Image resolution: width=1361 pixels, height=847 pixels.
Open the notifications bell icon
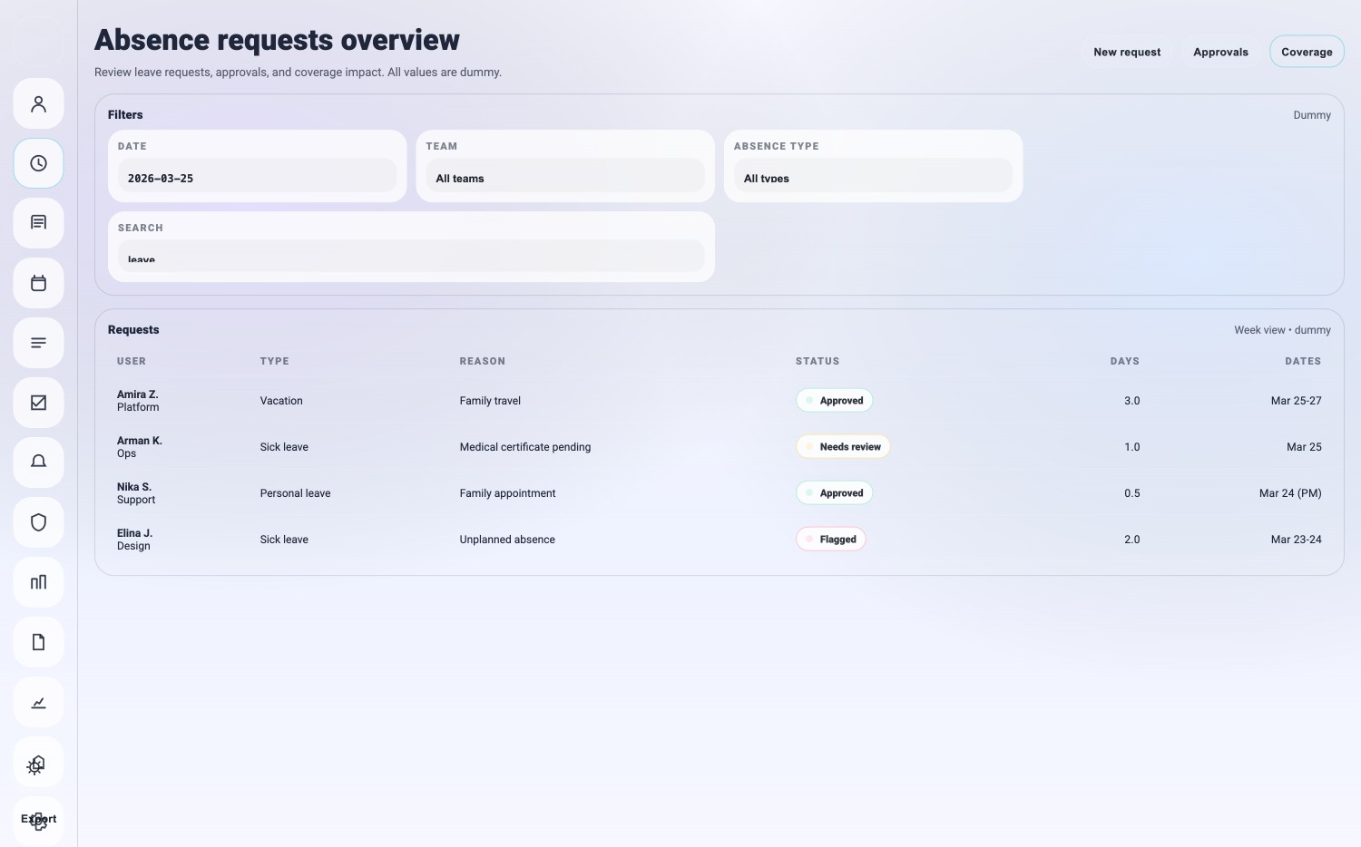(38, 462)
